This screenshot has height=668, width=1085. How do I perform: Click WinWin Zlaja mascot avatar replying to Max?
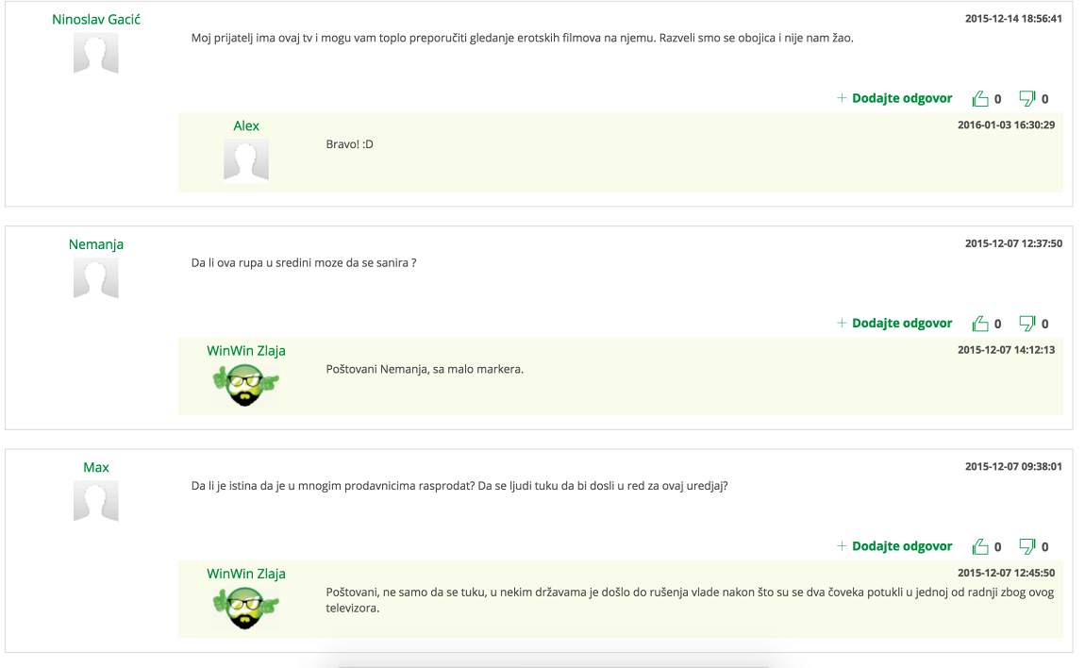[x=245, y=608]
